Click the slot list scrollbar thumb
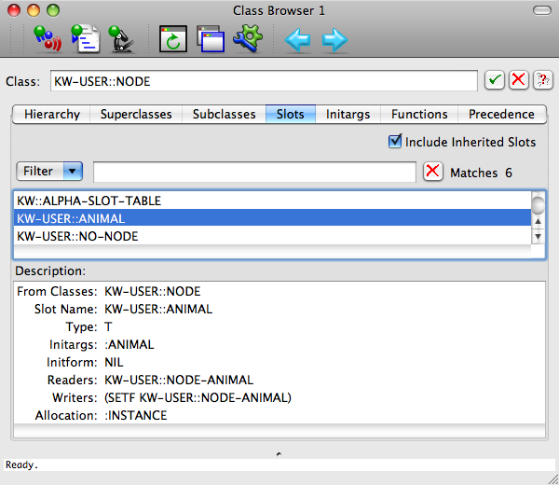This screenshot has width=559, height=485. pos(538,204)
